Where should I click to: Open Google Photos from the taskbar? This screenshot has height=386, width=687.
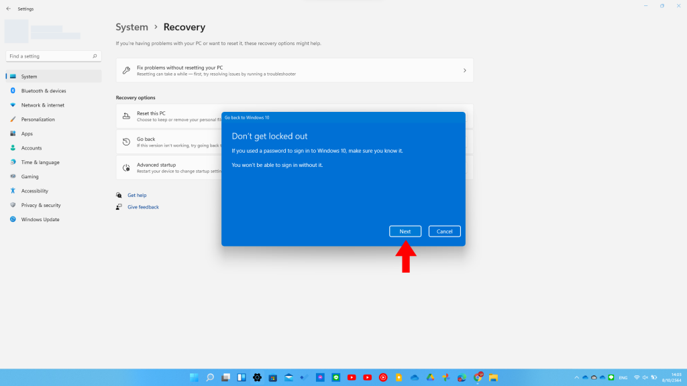coord(446,377)
